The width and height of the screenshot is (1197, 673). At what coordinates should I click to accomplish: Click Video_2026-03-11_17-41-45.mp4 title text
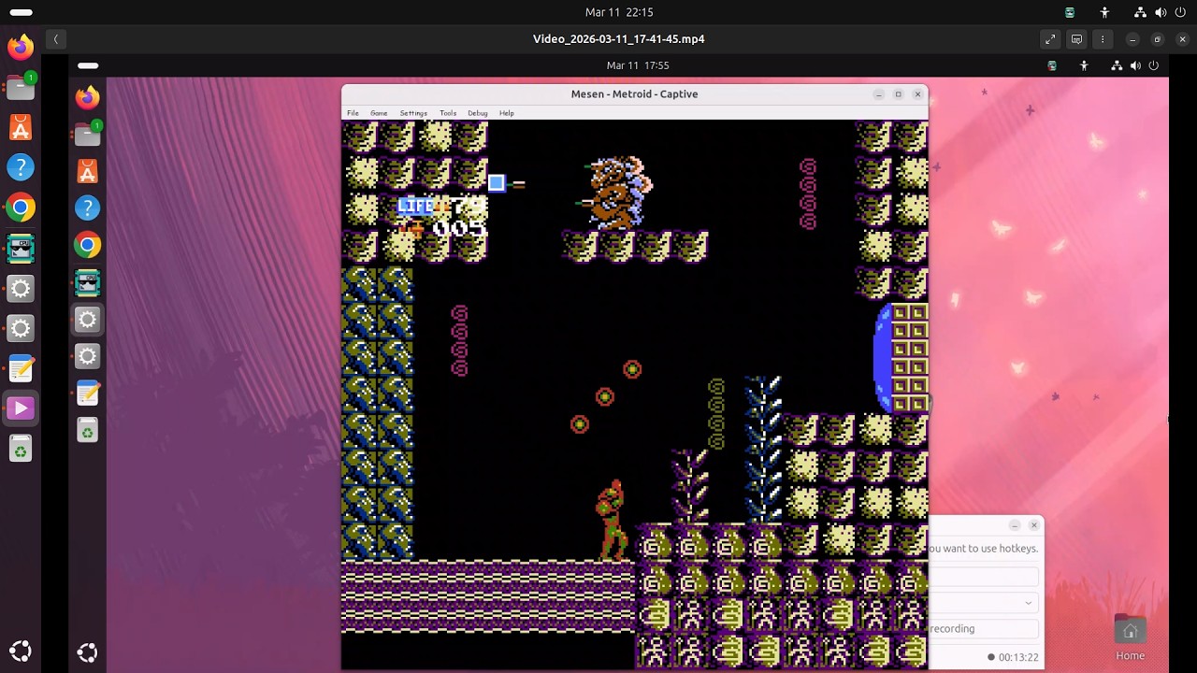[618, 39]
